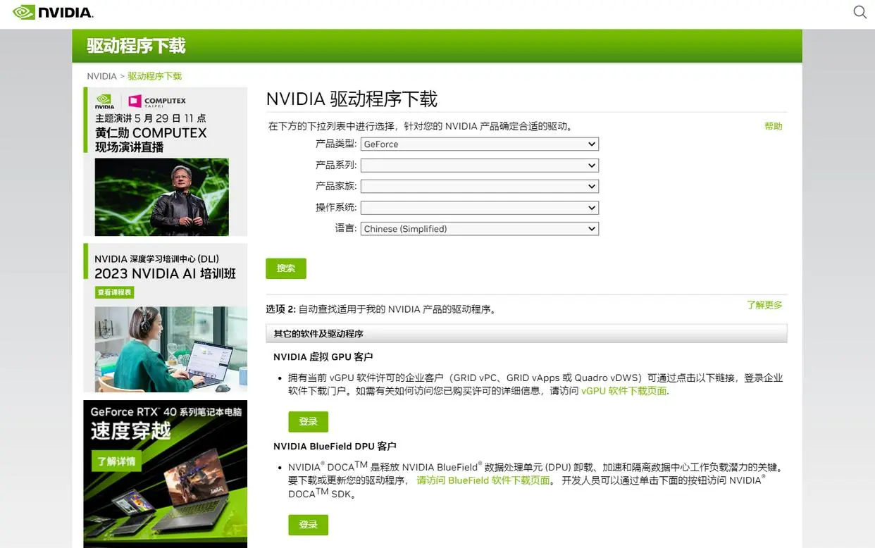The width and height of the screenshot is (875, 548).
Task: Open the search magnifier icon
Action: point(860,12)
